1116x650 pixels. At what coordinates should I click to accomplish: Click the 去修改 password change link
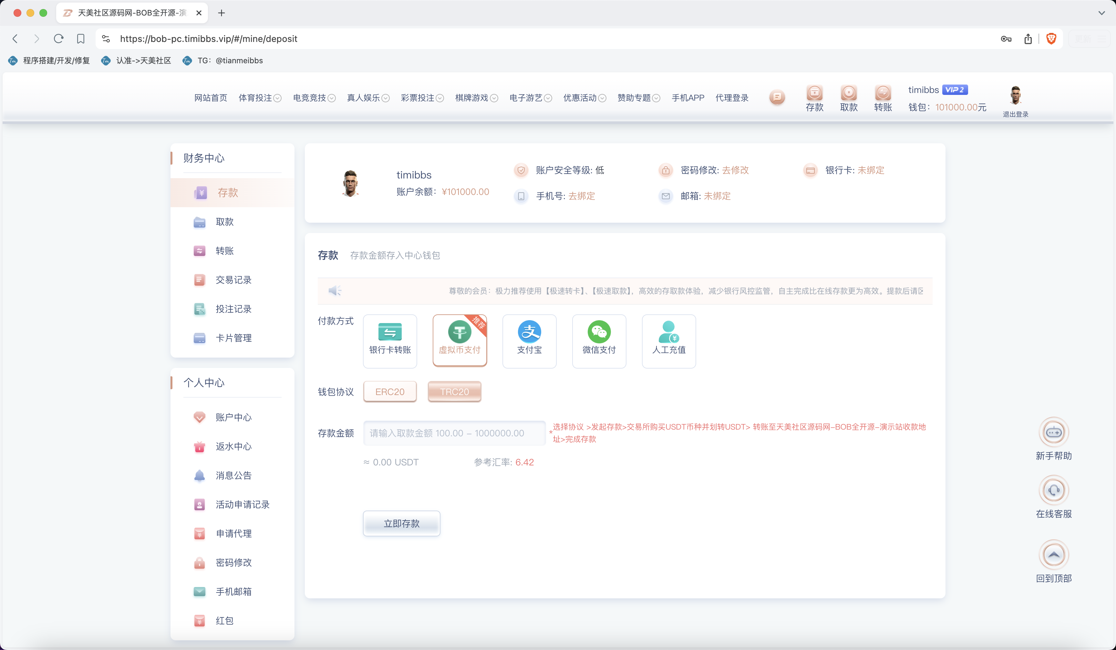click(x=735, y=170)
